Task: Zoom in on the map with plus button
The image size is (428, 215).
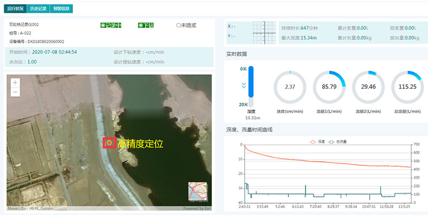Action: [x=16, y=83]
